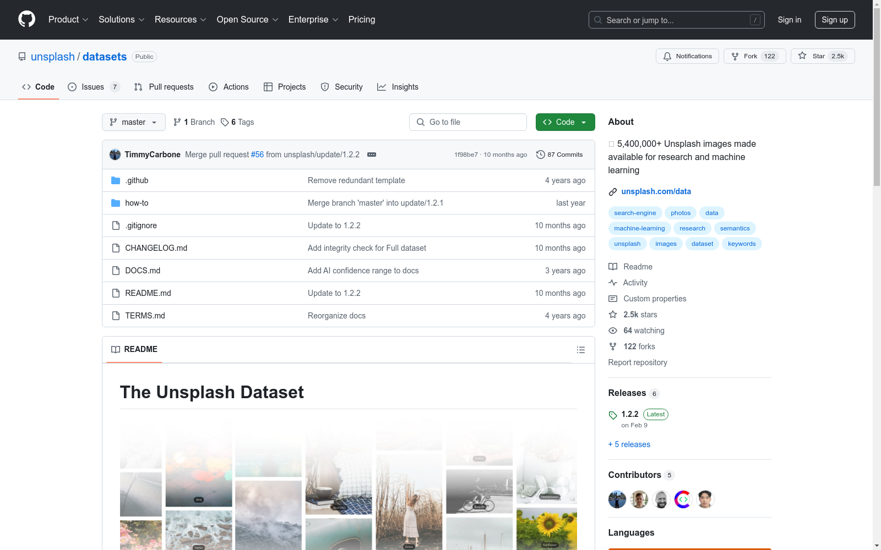The image size is (881, 550).
Task: Open 'Add integrity check for Full dataset' commit
Action: point(367,248)
